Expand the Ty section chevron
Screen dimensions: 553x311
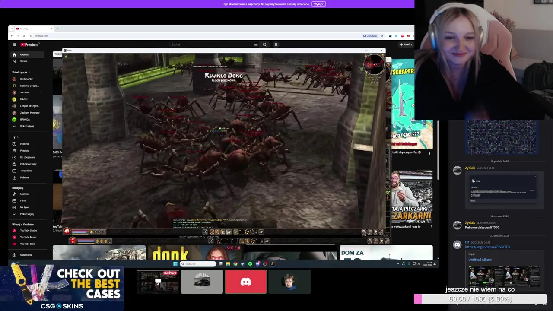(x=18, y=137)
